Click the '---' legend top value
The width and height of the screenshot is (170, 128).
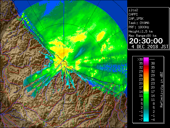click(152, 59)
